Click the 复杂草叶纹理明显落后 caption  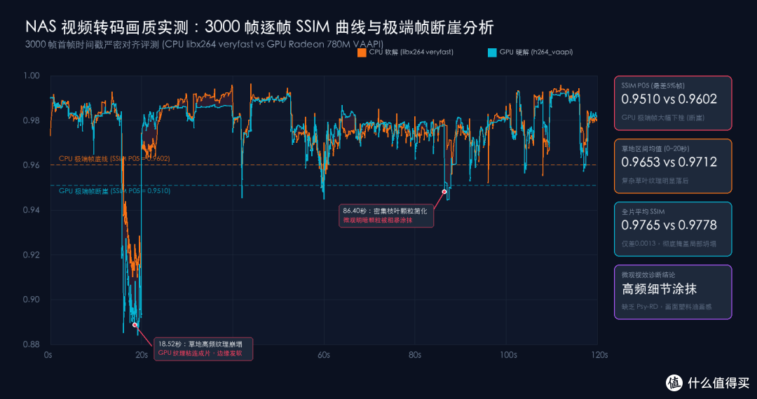click(654, 181)
